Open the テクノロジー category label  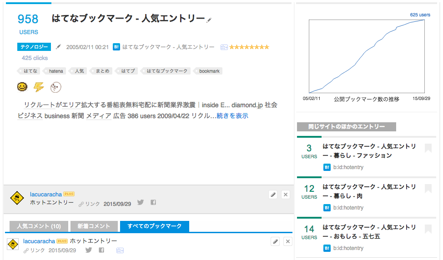(x=34, y=47)
